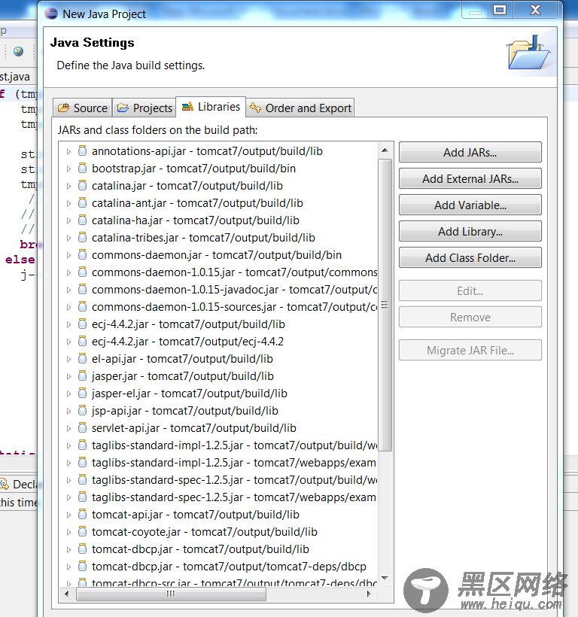Image resolution: width=578 pixels, height=617 pixels.
Task: Click the vertical scrollbar down arrow
Action: tap(385, 578)
